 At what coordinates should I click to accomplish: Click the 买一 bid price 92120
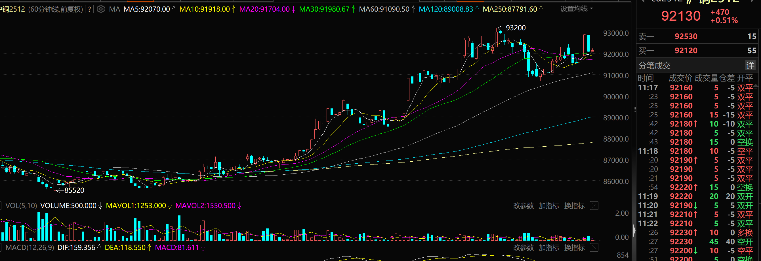686,51
